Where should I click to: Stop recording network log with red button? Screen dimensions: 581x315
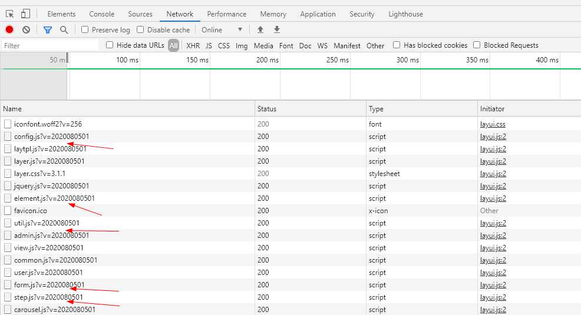coord(9,29)
